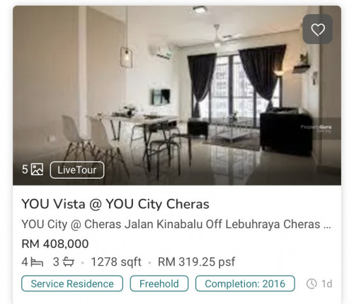Image resolution: width=354 pixels, height=304 pixels.
Task: Click the 1d listing age text
Action: pyautogui.click(x=327, y=283)
